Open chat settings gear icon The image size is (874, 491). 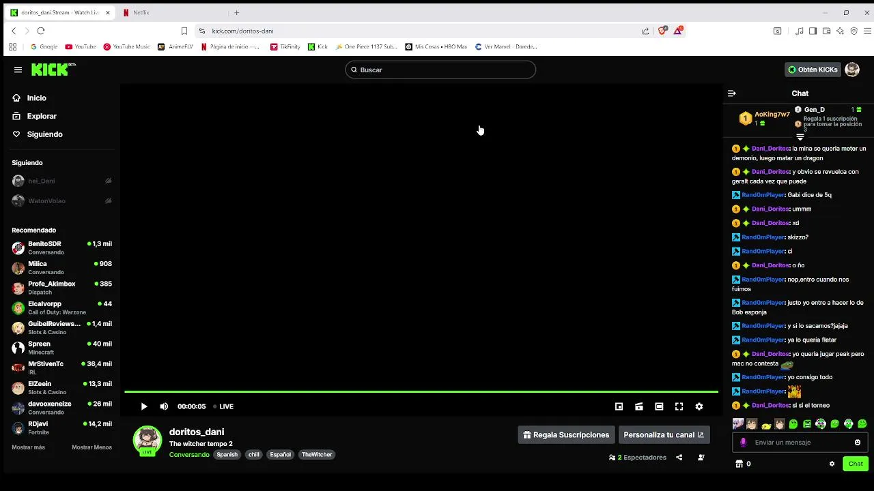click(832, 464)
